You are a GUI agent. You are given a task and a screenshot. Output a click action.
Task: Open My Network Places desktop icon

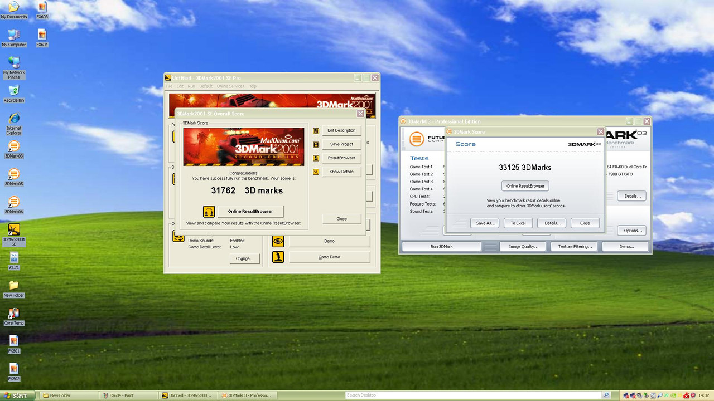tap(14, 67)
